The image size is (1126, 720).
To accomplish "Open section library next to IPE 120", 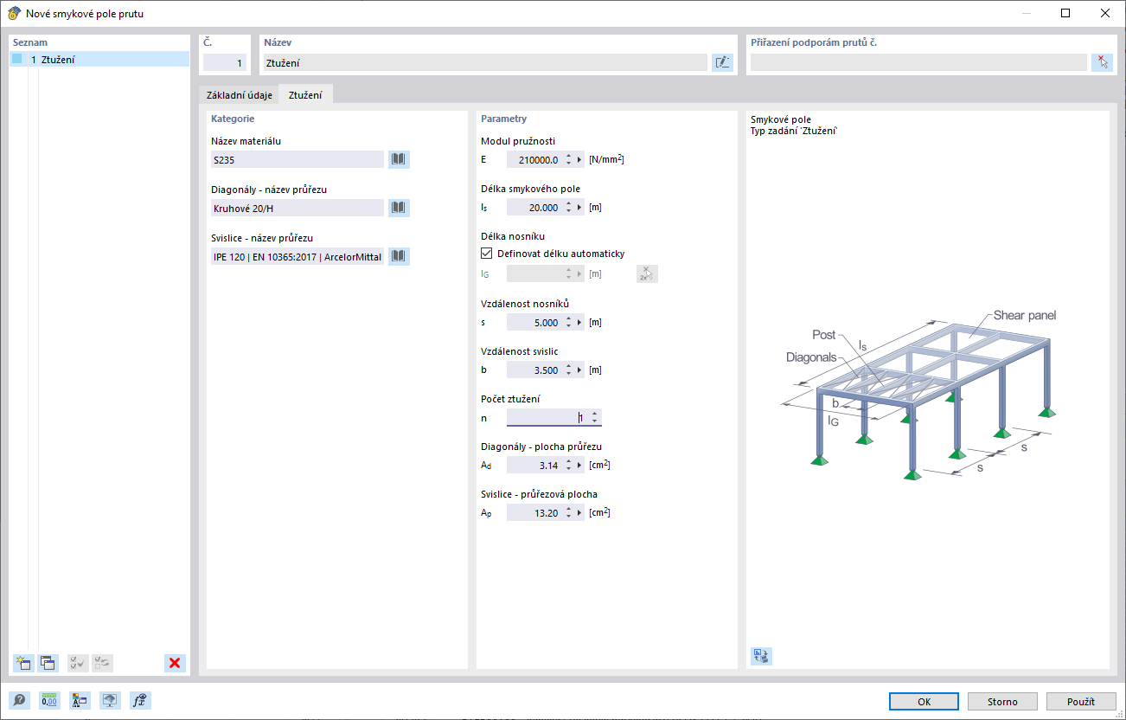I will pyautogui.click(x=398, y=256).
